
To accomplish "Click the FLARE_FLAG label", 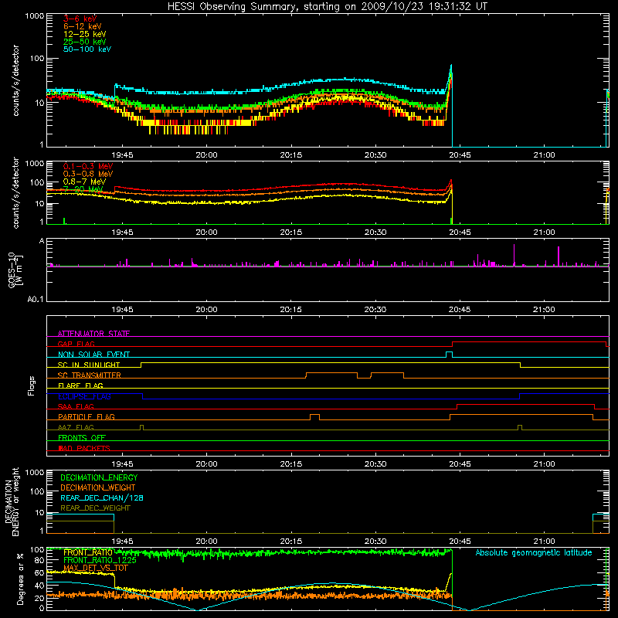I will [80, 385].
